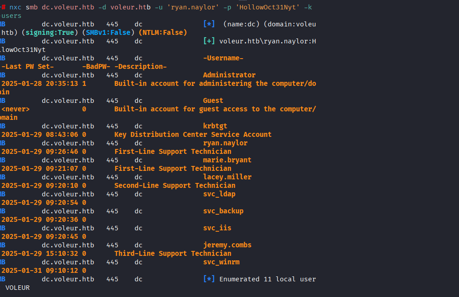Screen dimensions: 459x297
Task: Click the krbtgt username
Action: 215,126
